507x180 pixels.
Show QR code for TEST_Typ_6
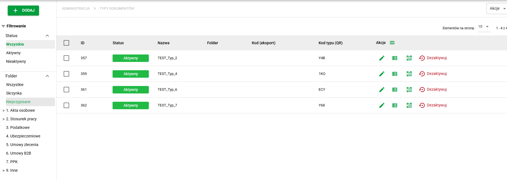(409, 90)
